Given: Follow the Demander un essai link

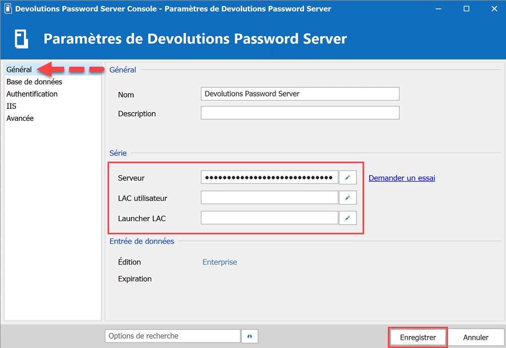Looking at the screenshot, I should [x=401, y=178].
